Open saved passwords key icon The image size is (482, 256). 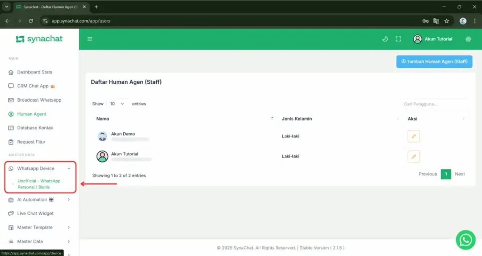[426, 21]
